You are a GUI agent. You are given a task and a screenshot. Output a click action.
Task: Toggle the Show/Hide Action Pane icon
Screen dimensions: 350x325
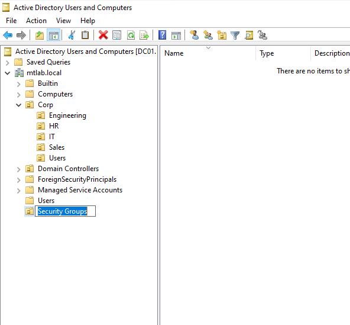point(176,36)
